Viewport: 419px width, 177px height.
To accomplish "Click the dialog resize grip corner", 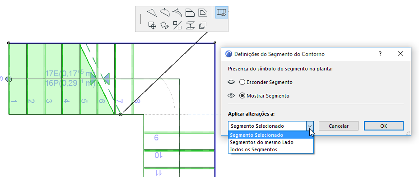I will pos(408,133).
